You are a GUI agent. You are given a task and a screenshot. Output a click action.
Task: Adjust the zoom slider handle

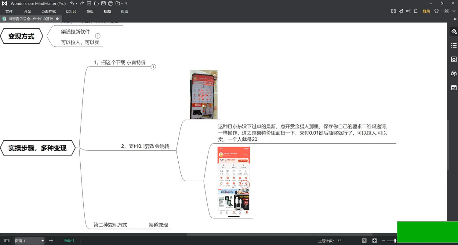point(395,240)
